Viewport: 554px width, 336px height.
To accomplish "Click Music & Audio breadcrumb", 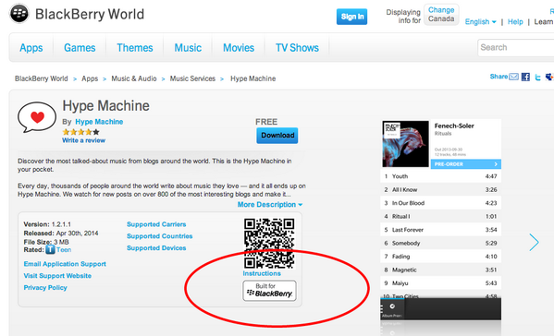I will (x=134, y=78).
